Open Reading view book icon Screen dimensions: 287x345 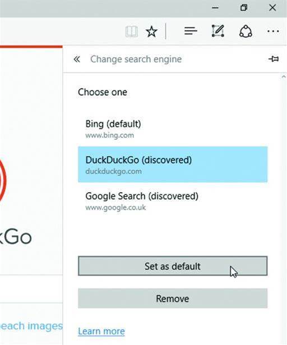point(132,32)
